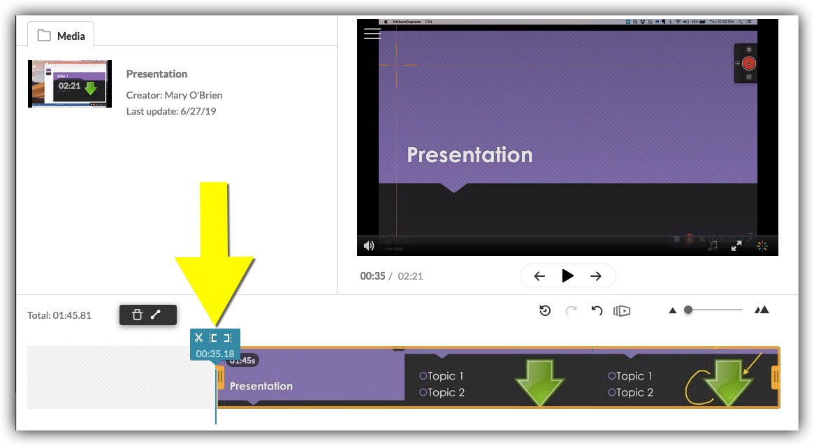
Task: Step back with the left arrow button
Action: click(x=539, y=276)
